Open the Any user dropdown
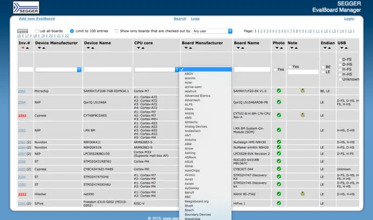 tap(212, 31)
